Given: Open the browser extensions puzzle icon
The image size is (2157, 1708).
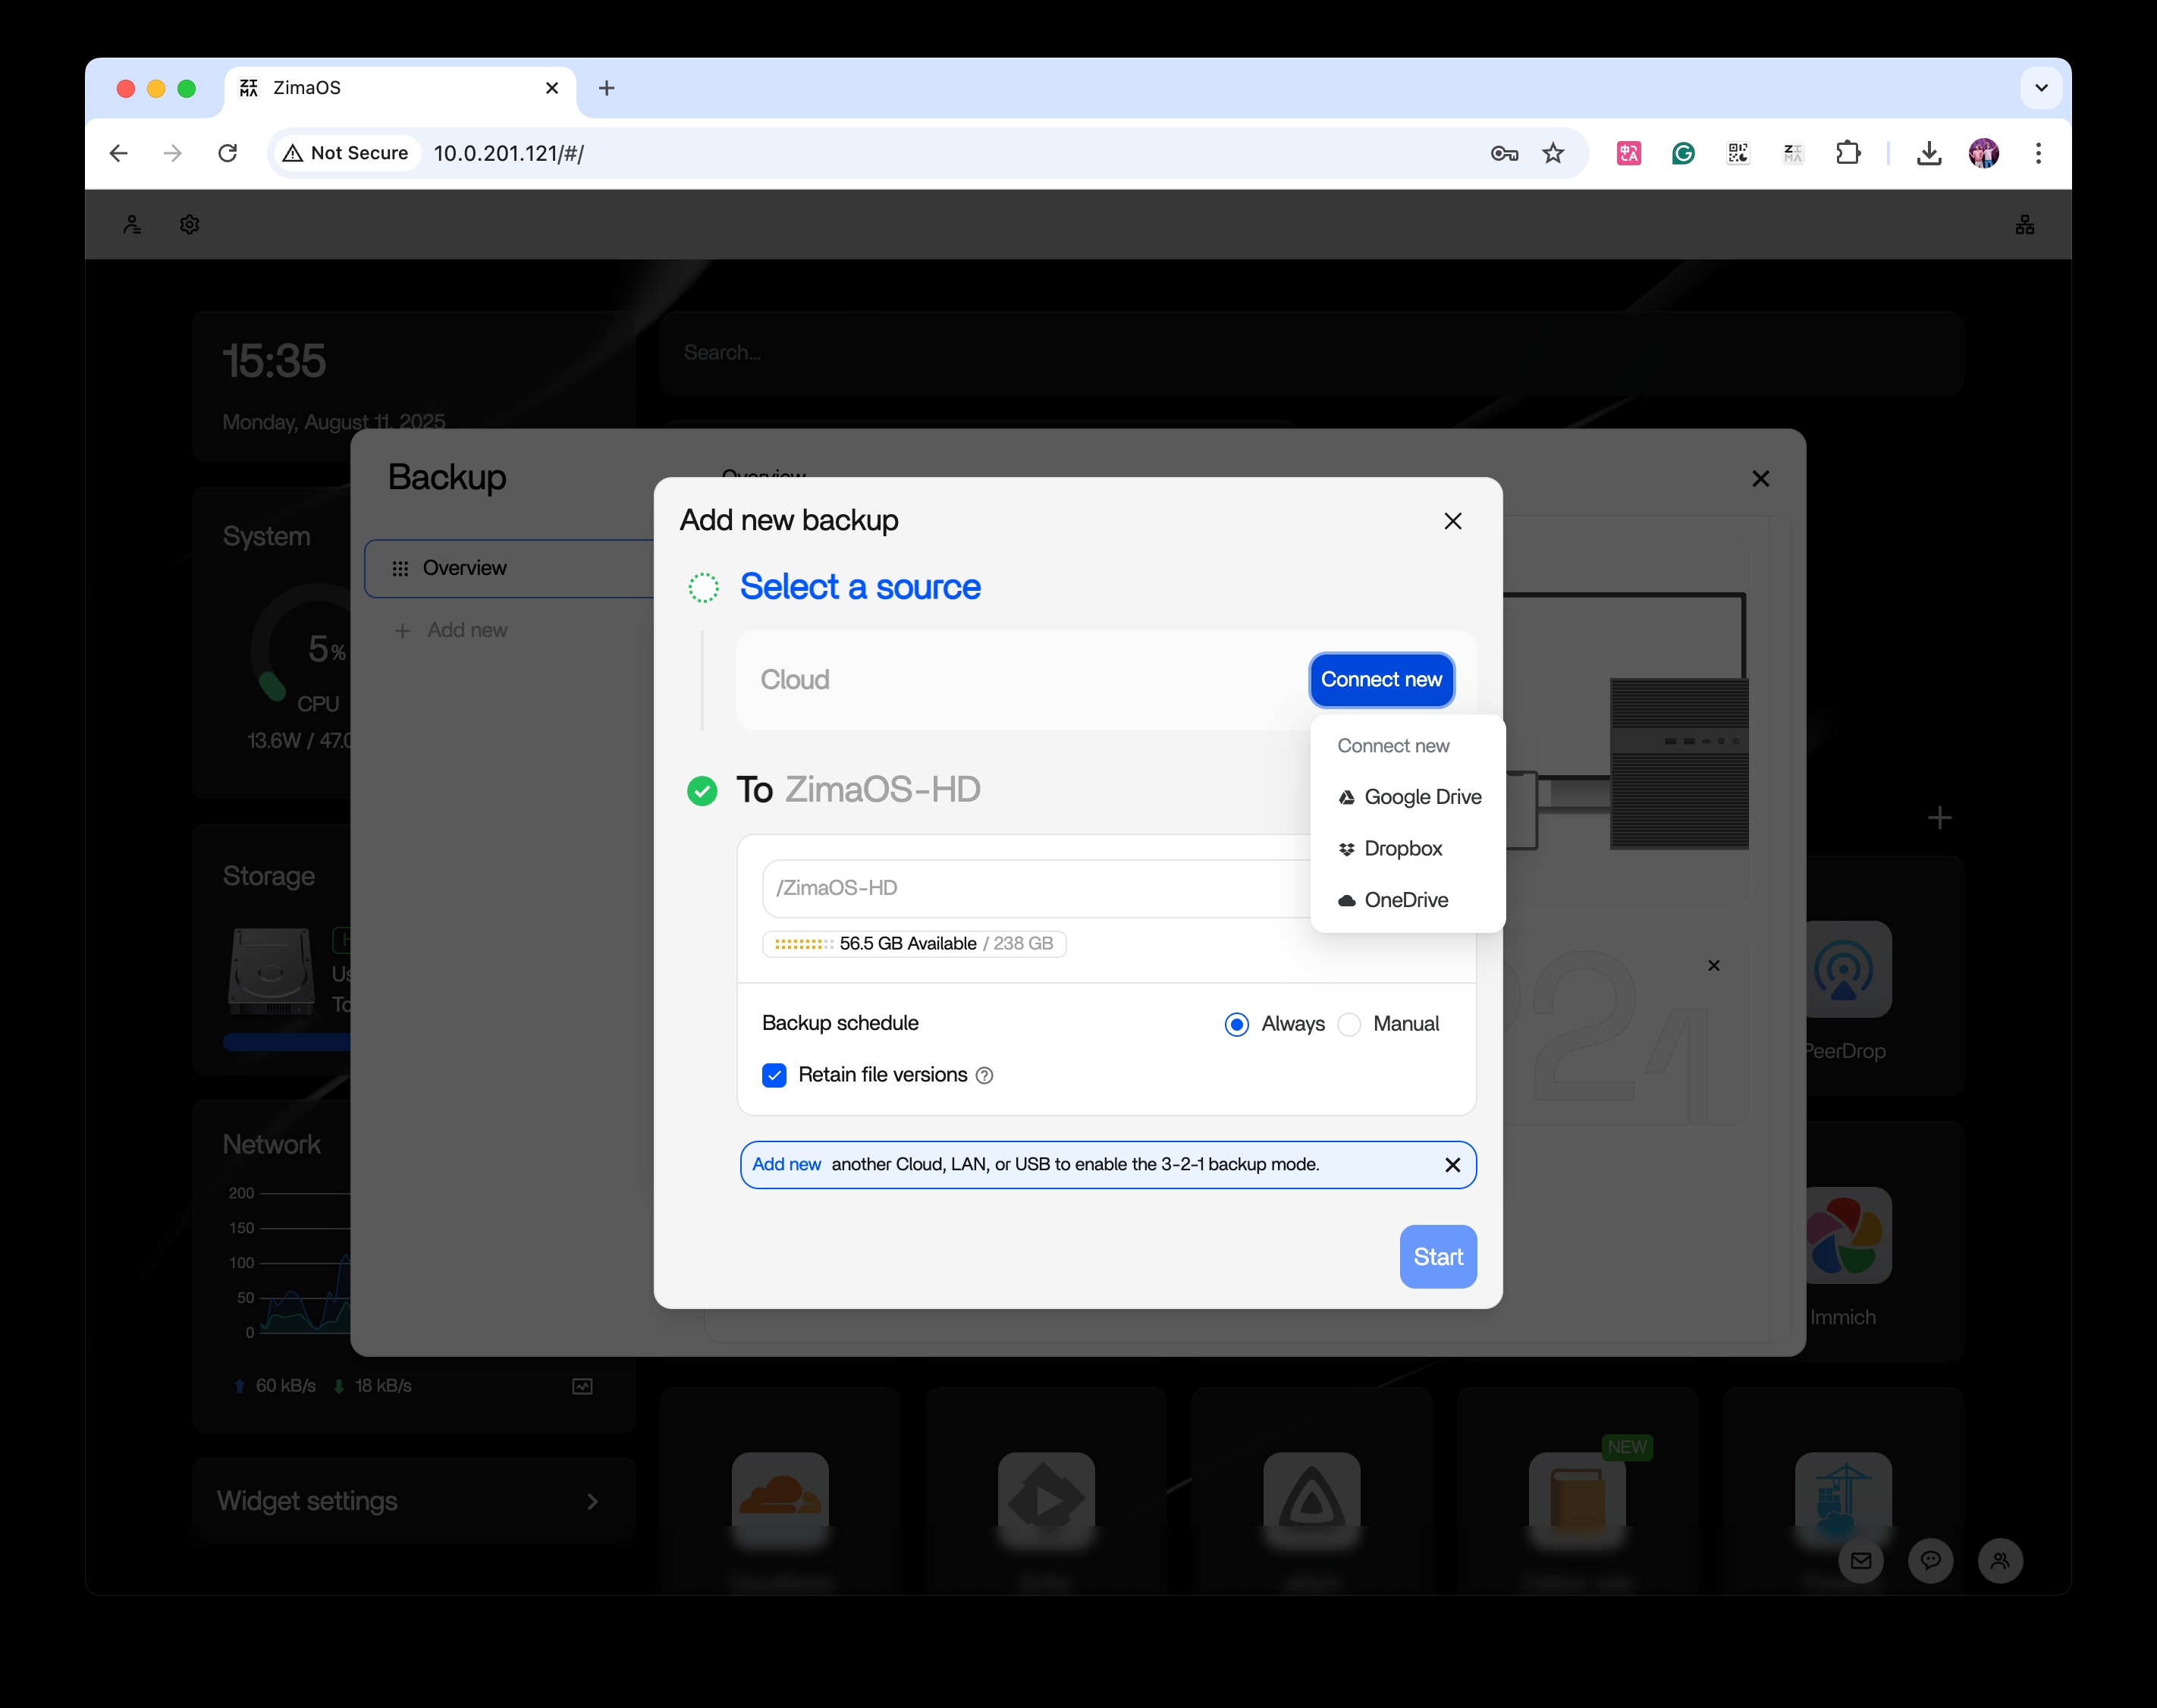Looking at the screenshot, I should tap(1848, 153).
